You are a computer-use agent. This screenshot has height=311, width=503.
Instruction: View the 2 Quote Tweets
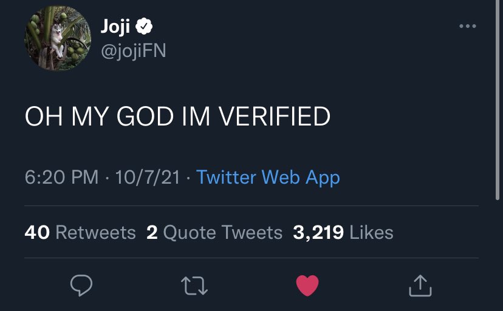pyautogui.click(x=214, y=232)
